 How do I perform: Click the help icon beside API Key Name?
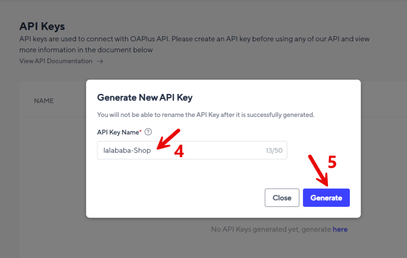[148, 132]
